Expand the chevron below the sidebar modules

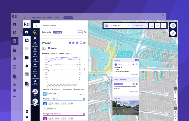click(35, 104)
